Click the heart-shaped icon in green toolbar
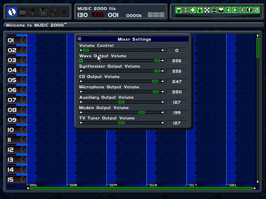Screen dimensions: 266x199 [221, 10]
